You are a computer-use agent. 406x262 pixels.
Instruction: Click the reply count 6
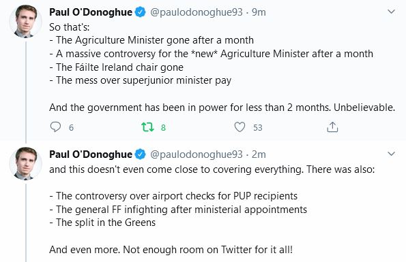point(71,127)
